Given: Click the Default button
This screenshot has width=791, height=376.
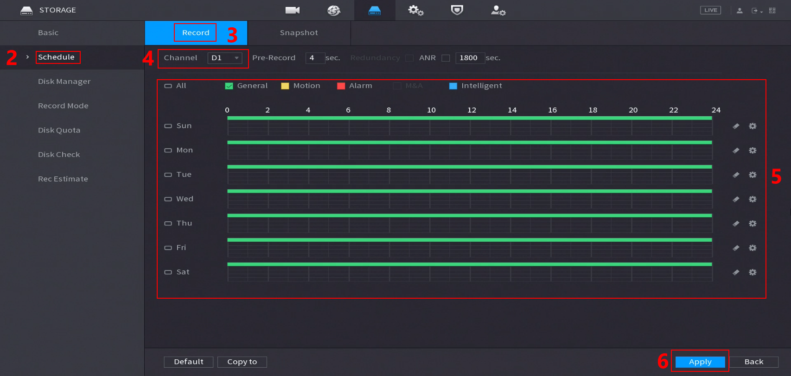Looking at the screenshot, I should click(x=189, y=362).
